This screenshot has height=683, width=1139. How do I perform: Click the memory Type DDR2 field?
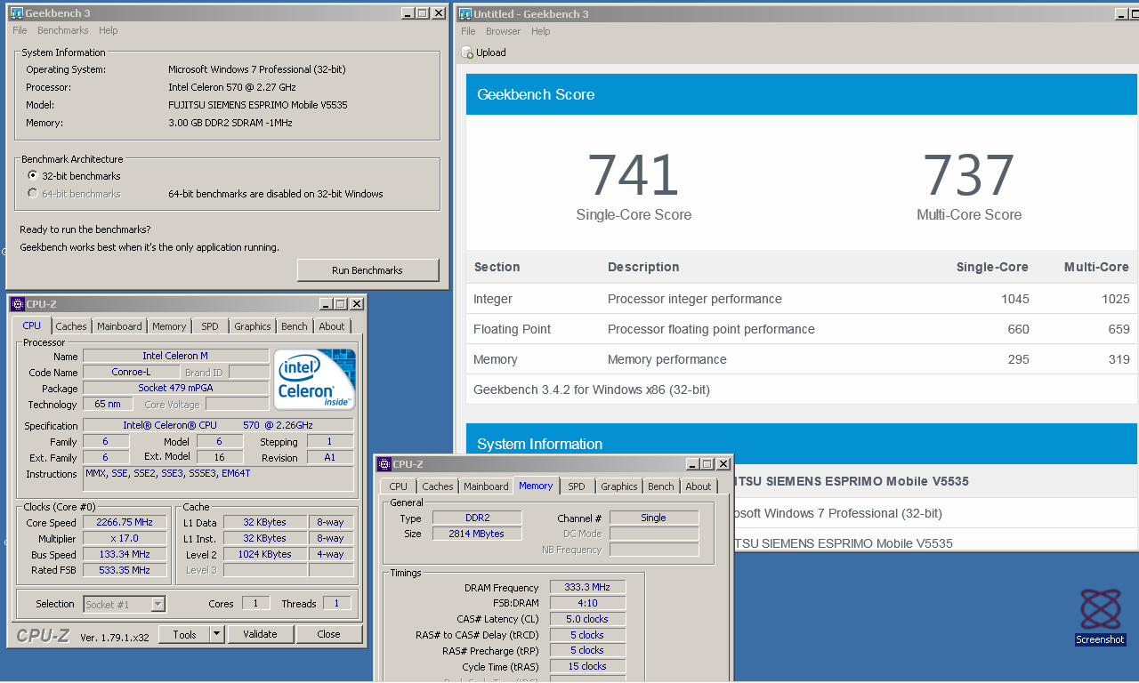point(477,518)
